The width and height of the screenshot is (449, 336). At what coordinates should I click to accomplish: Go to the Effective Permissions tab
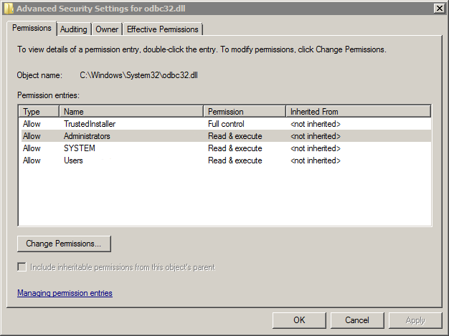tap(163, 29)
